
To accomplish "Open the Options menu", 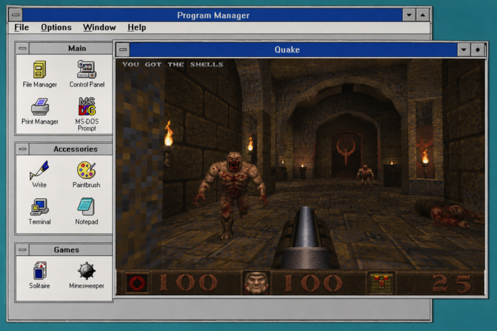I will tap(56, 28).
